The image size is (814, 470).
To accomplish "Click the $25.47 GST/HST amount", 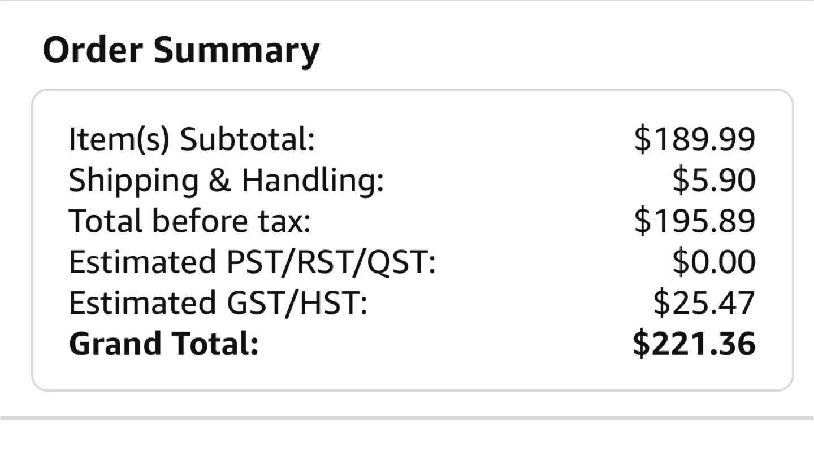I will point(704,303).
